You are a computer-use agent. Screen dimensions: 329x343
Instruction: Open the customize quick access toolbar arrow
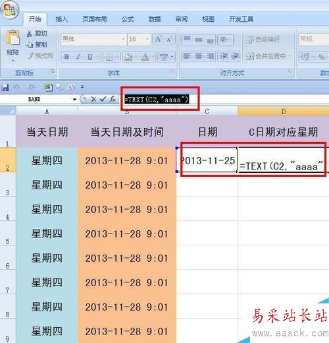click(82, 87)
